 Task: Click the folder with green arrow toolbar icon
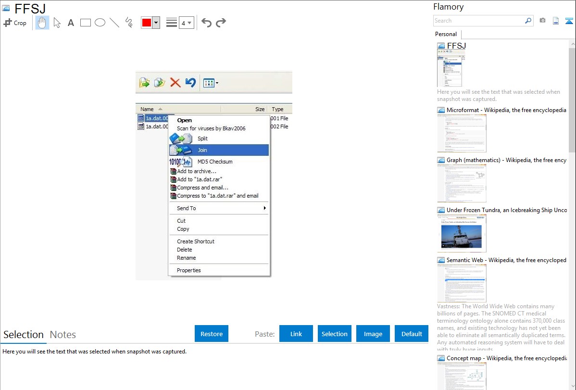144,83
